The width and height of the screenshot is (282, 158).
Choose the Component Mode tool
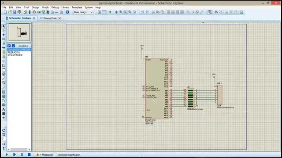[x=4, y=30]
